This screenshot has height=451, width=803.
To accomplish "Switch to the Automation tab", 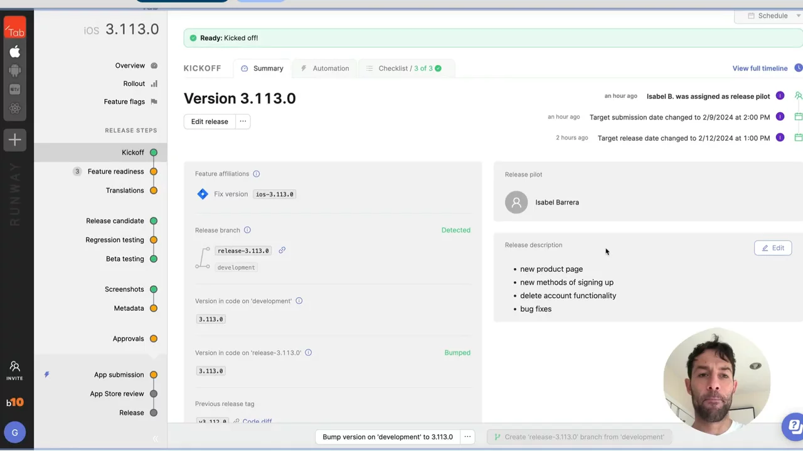I will [325, 68].
